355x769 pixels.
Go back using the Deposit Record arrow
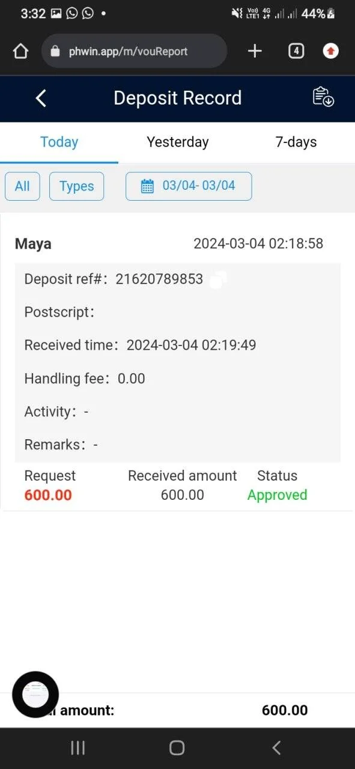click(x=40, y=98)
